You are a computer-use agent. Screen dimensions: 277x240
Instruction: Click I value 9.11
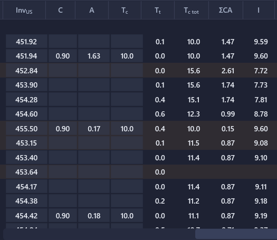pyautogui.click(x=261, y=187)
